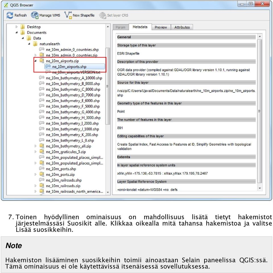273x273 pixels.
Task: Select ne_10m_airports.VERSION.txt file
Action: [x=76, y=72]
